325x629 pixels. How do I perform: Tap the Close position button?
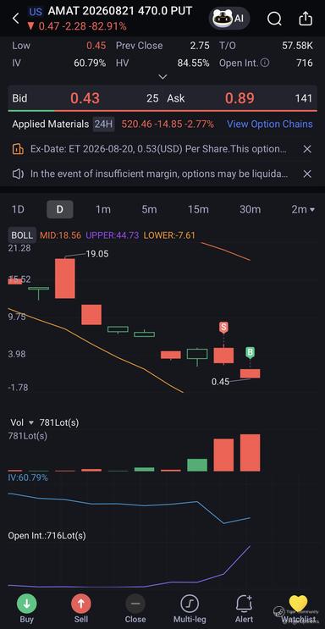135,608
